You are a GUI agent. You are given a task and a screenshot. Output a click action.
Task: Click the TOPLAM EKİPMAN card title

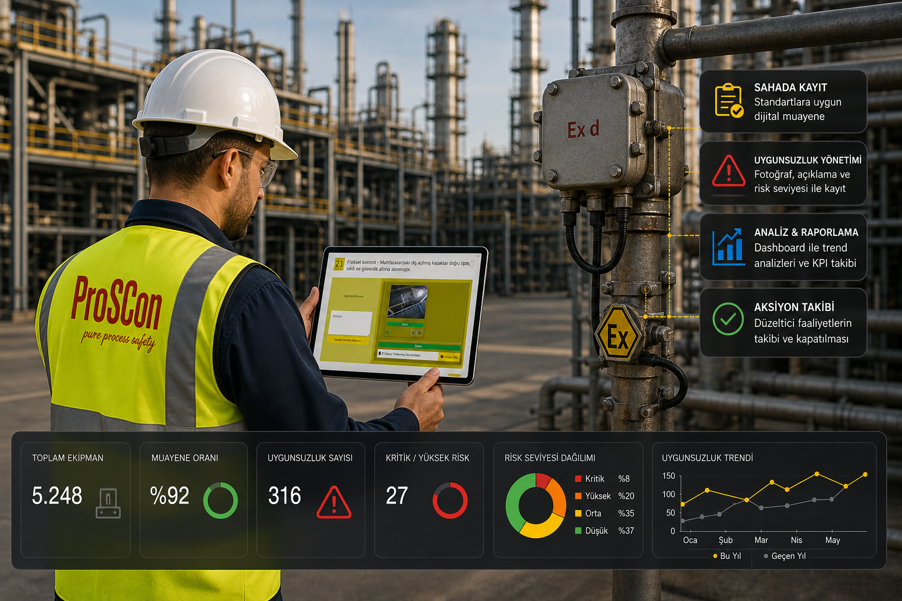(68, 458)
